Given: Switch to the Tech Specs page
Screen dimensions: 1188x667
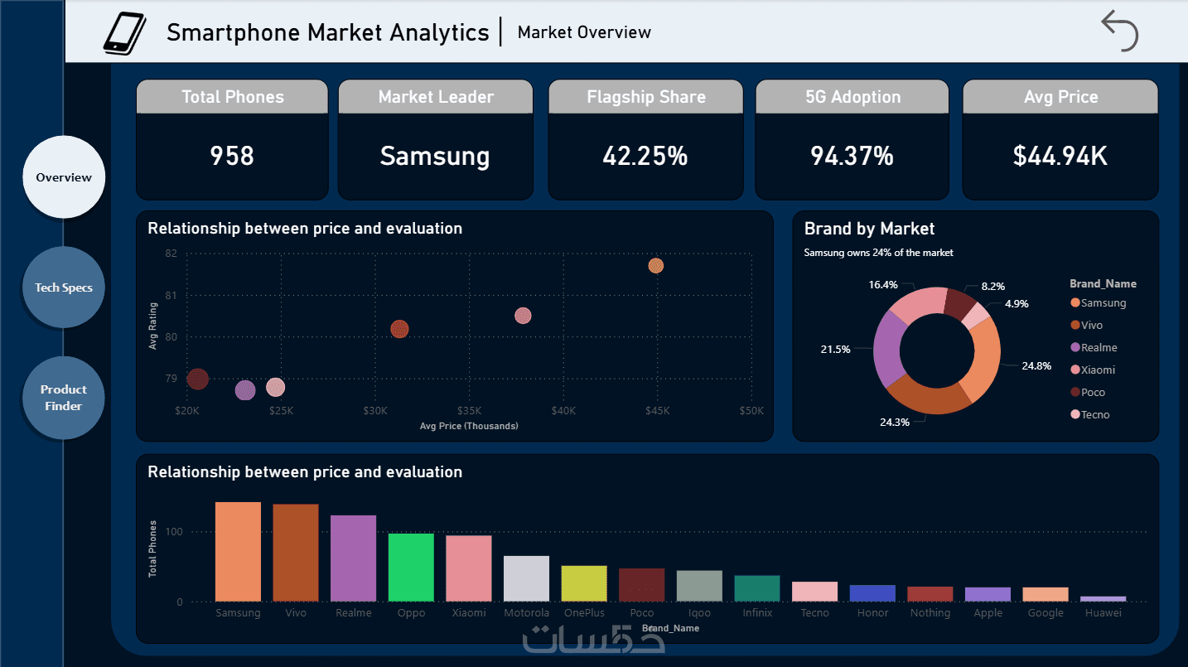Looking at the screenshot, I should (x=64, y=288).
